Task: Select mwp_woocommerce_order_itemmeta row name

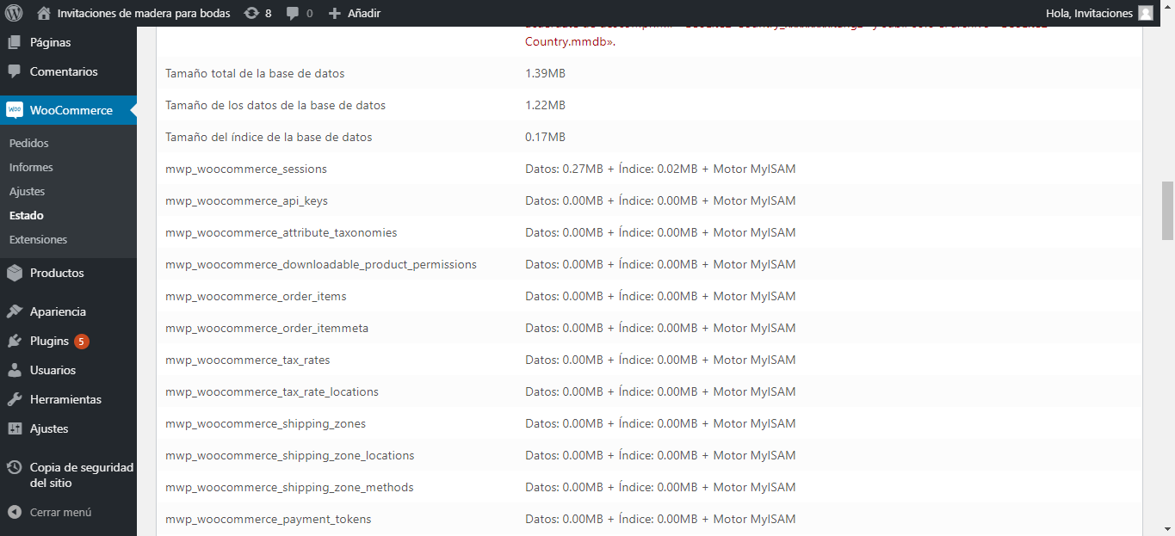Action: click(267, 328)
